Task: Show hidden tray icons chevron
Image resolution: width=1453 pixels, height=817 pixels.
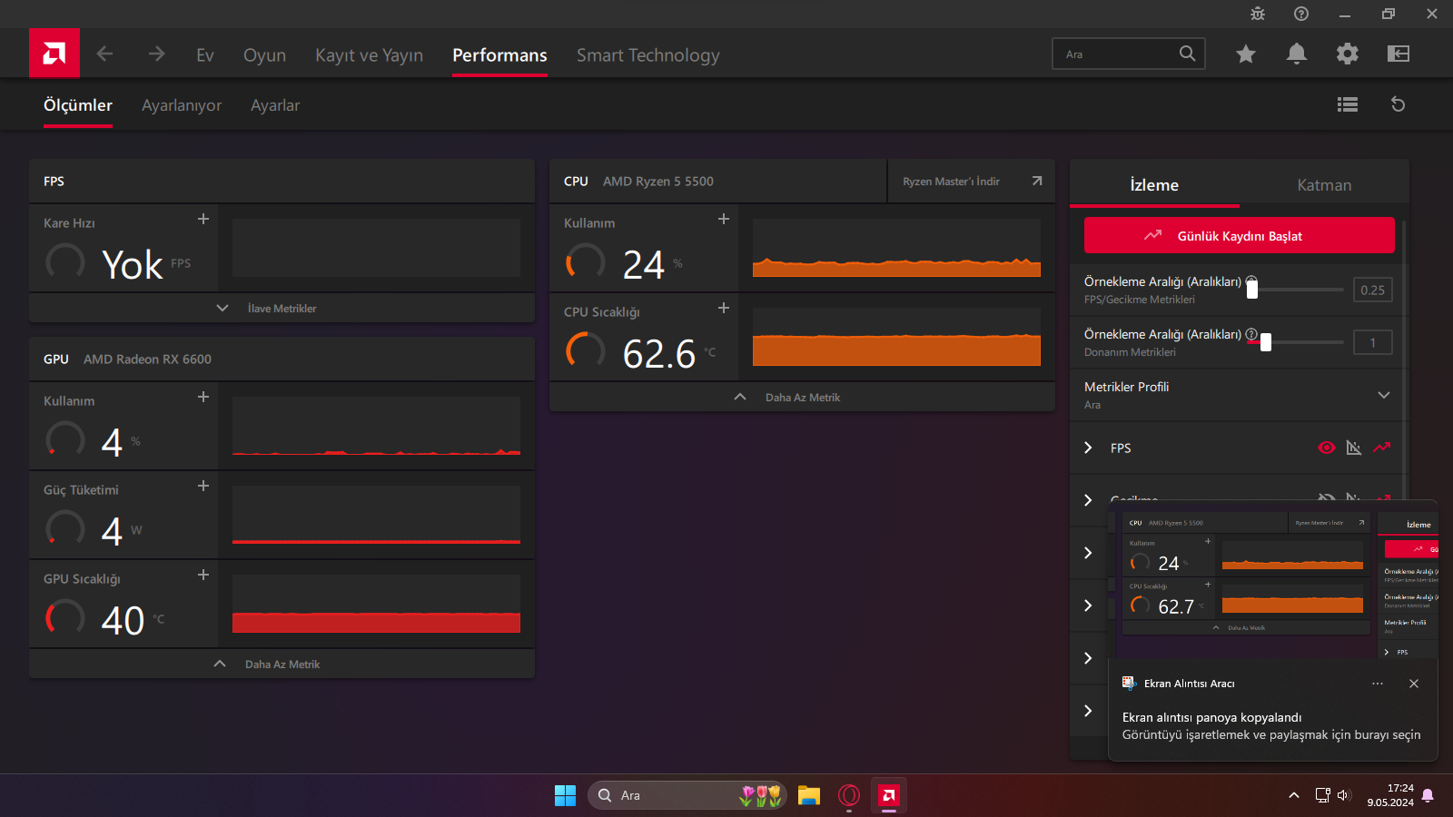Action: pyautogui.click(x=1294, y=795)
